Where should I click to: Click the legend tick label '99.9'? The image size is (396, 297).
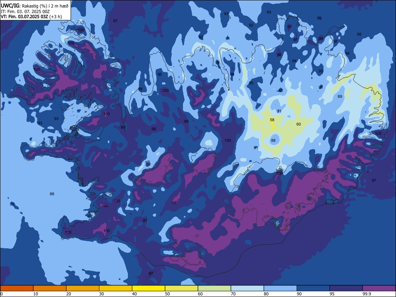pyautogui.click(x=366, y=294)
